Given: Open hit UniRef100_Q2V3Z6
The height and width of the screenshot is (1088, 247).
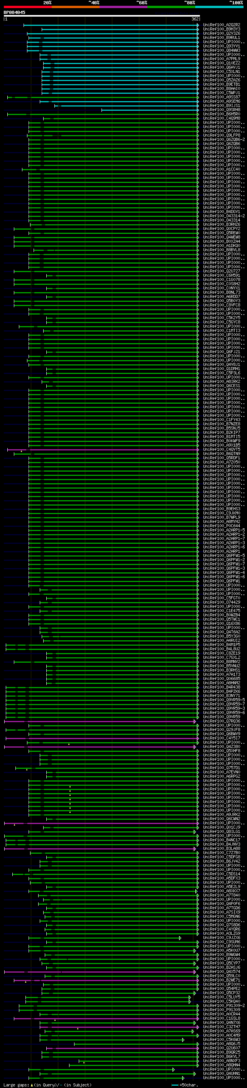Looking at the screenshot, I should pos(222,33).
